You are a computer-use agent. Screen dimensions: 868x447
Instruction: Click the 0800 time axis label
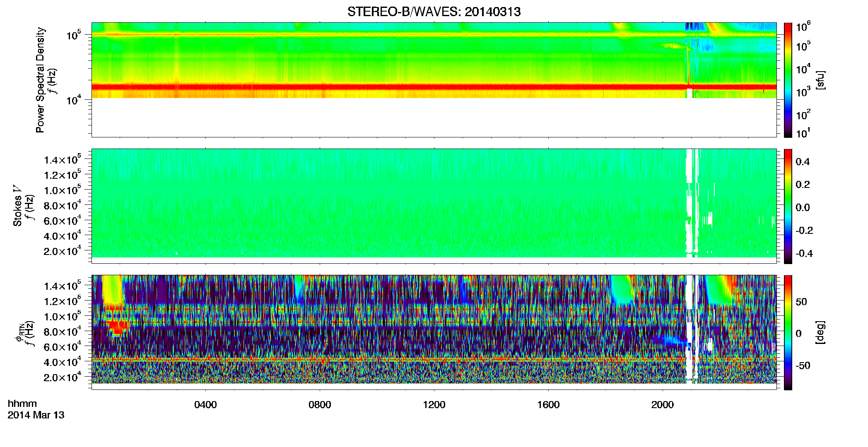320,405
